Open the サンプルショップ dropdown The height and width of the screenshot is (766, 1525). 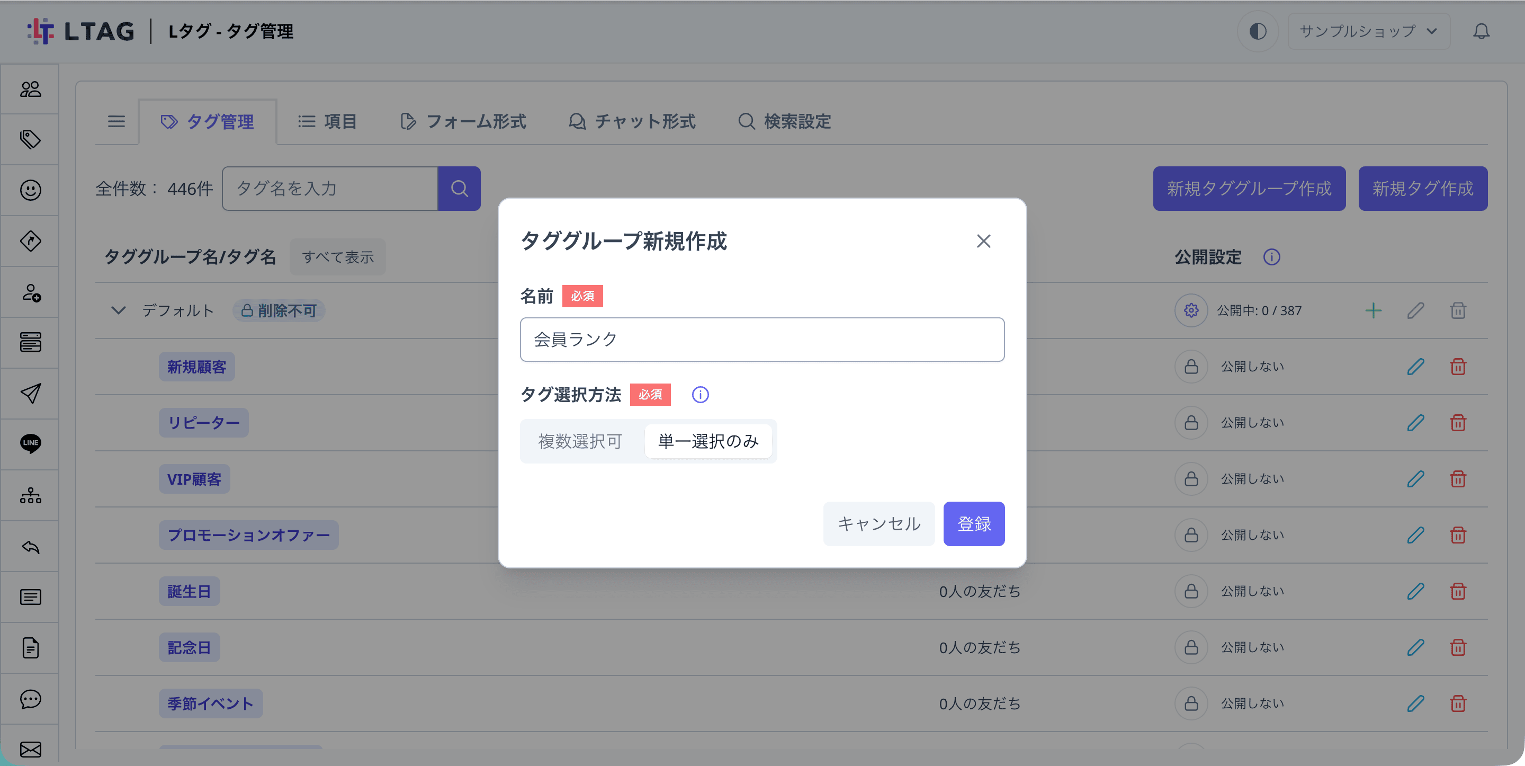[1368, 31]
